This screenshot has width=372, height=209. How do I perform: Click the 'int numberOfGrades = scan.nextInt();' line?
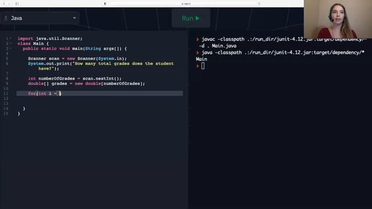(x=75, y=78)
